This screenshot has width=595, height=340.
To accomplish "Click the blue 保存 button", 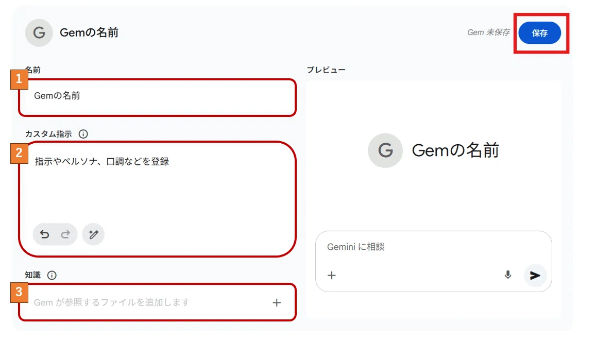I will tap(539, 33).
